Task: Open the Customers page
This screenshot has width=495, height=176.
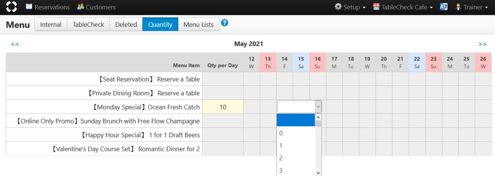Action: tap(96, 7)
